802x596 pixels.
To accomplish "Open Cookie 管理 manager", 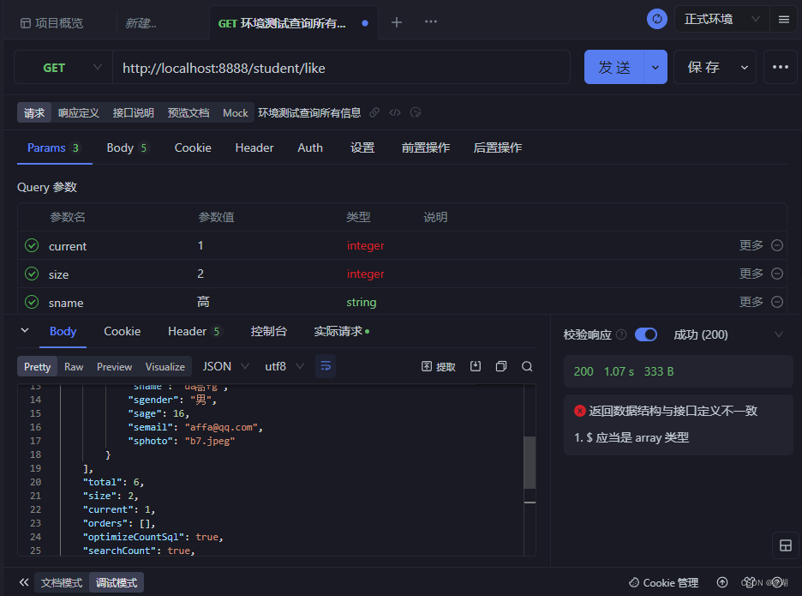I will 663,582.
